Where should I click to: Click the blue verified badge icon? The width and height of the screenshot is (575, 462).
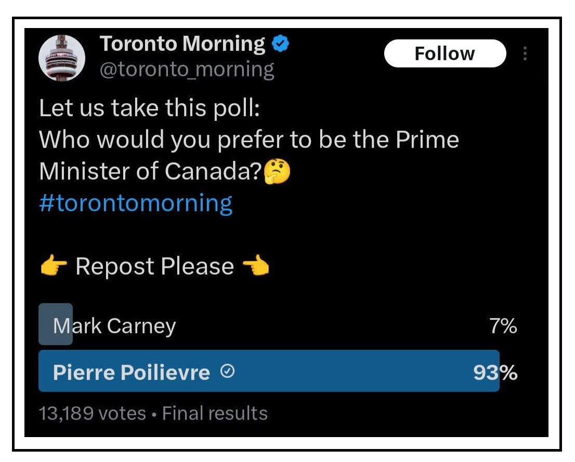tap(281, 45)
